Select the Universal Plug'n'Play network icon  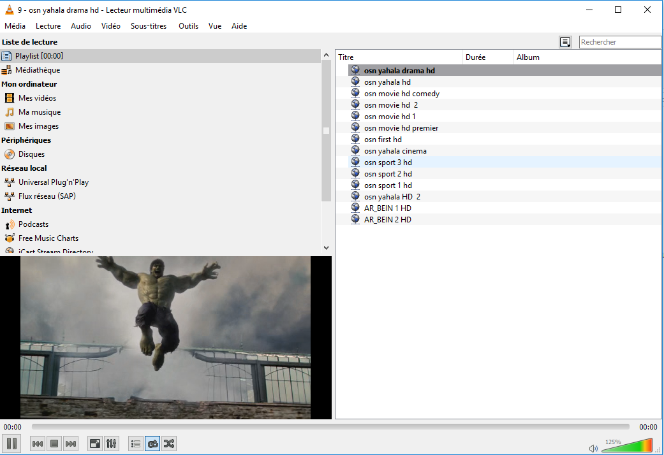pos(10,182)
